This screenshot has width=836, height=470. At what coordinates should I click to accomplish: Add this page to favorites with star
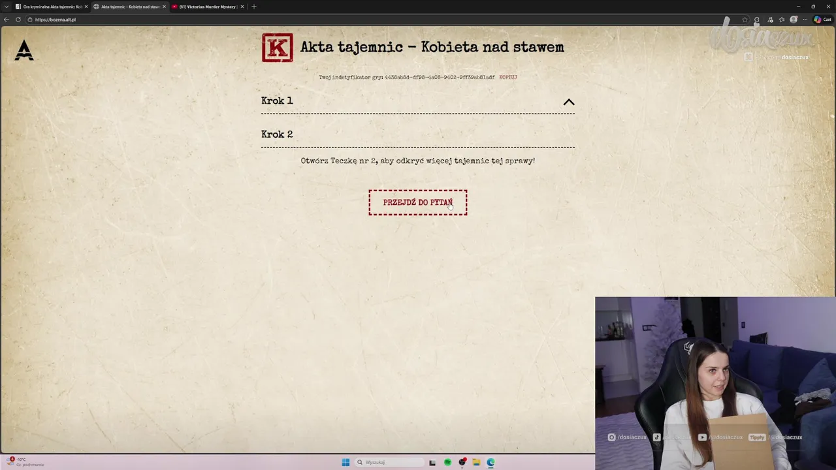(745, 20)
